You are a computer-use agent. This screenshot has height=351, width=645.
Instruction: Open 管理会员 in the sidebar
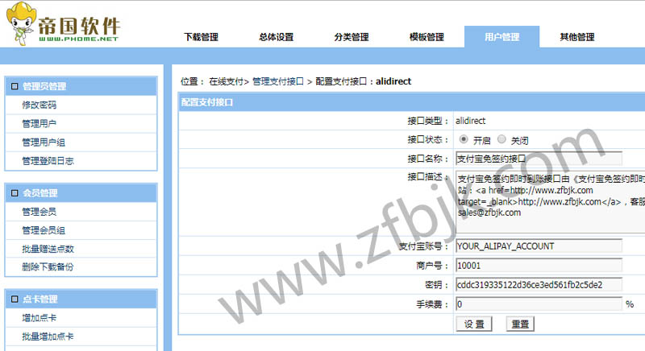(x=39, y=212)
